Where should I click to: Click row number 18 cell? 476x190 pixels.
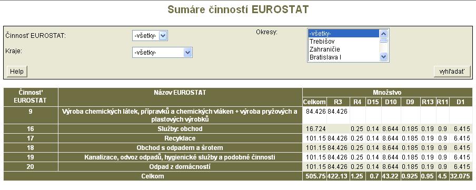[31, 148]
